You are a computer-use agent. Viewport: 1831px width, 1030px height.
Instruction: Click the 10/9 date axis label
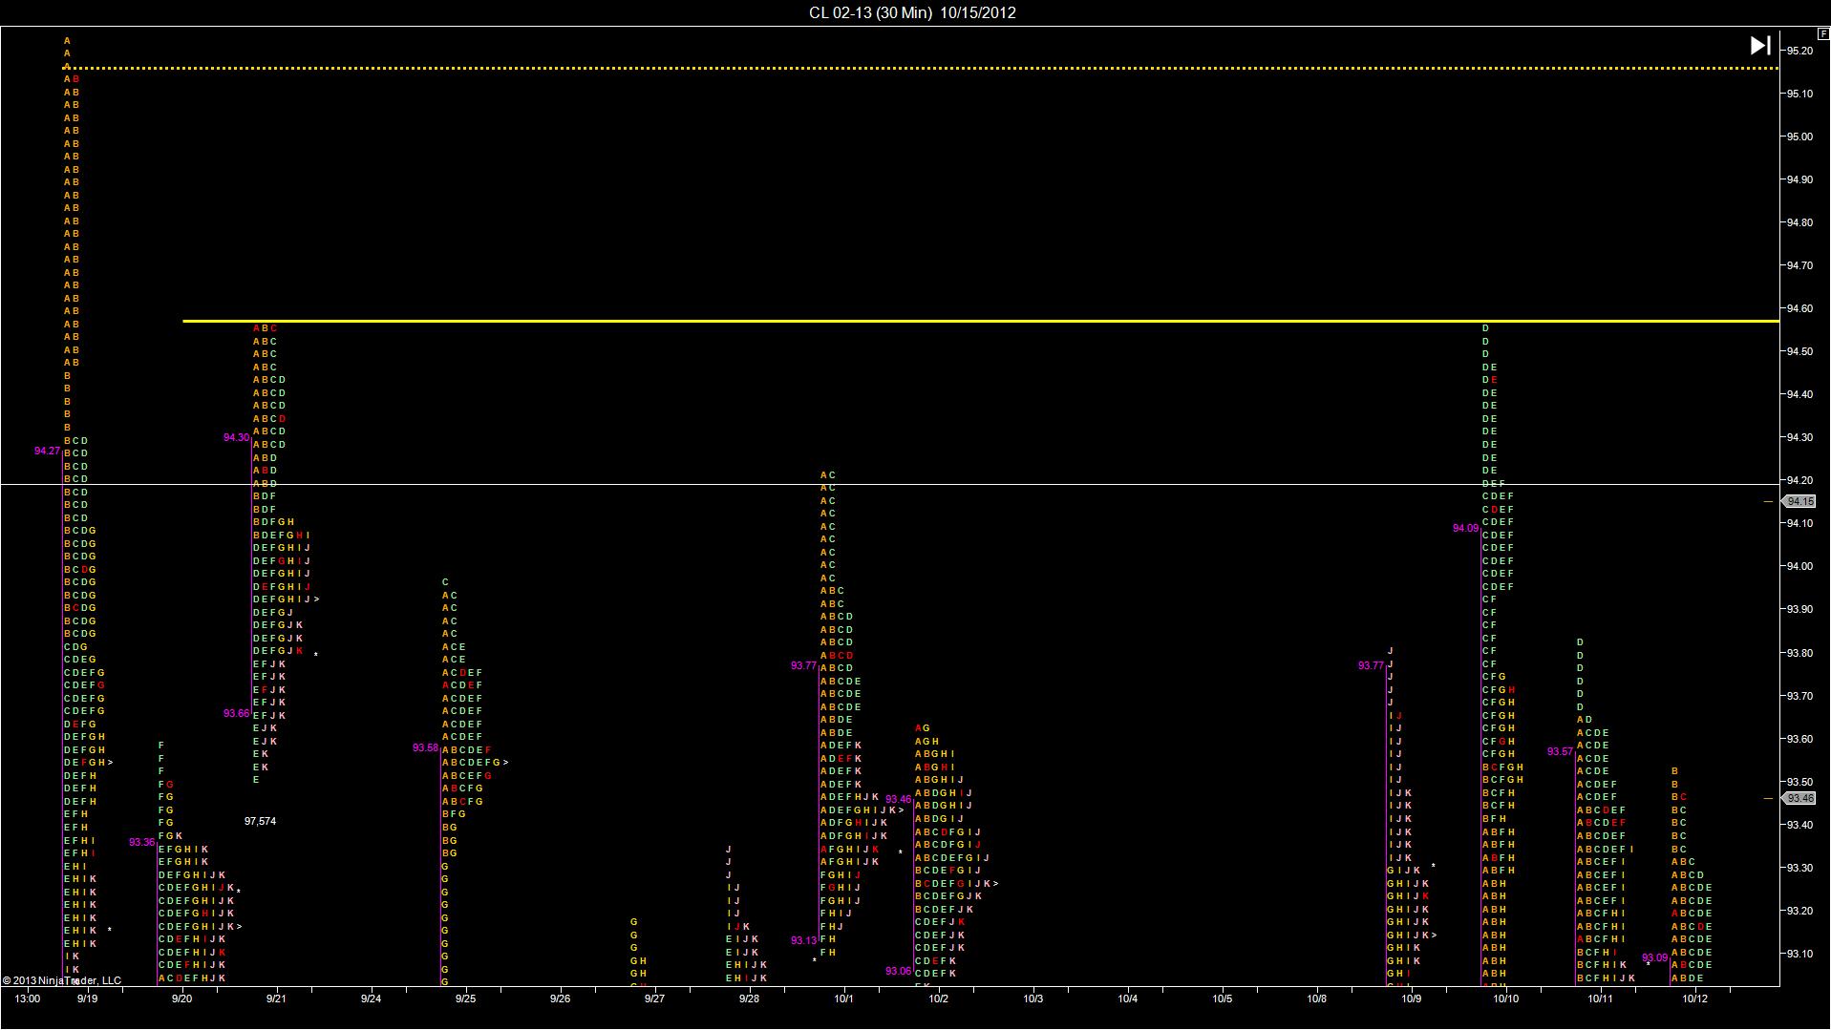point(1411,998)
